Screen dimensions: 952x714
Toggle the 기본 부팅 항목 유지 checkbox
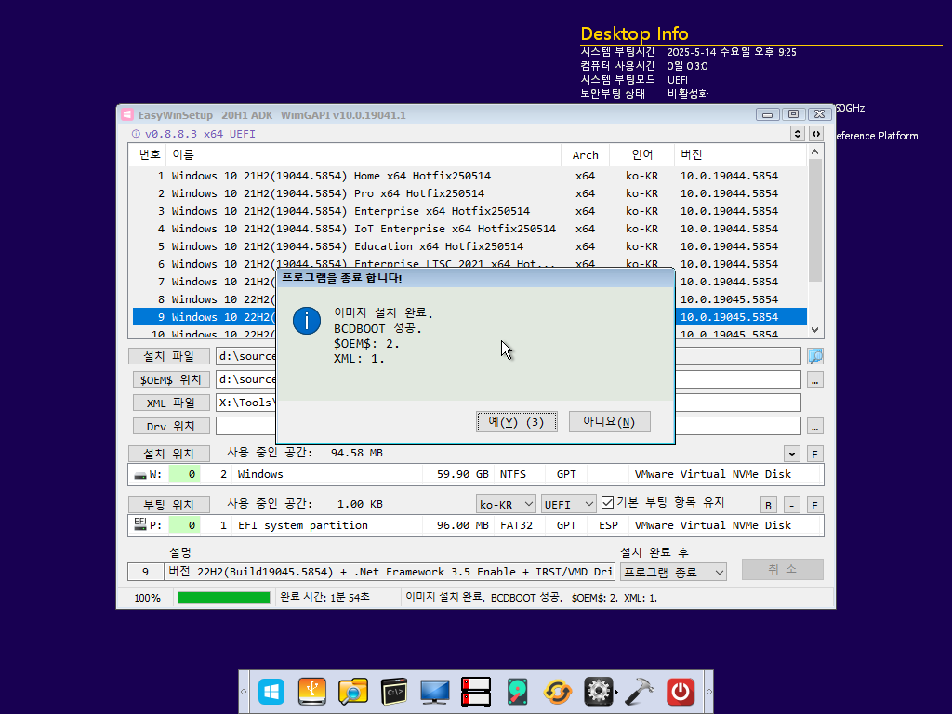pos(607,503)
